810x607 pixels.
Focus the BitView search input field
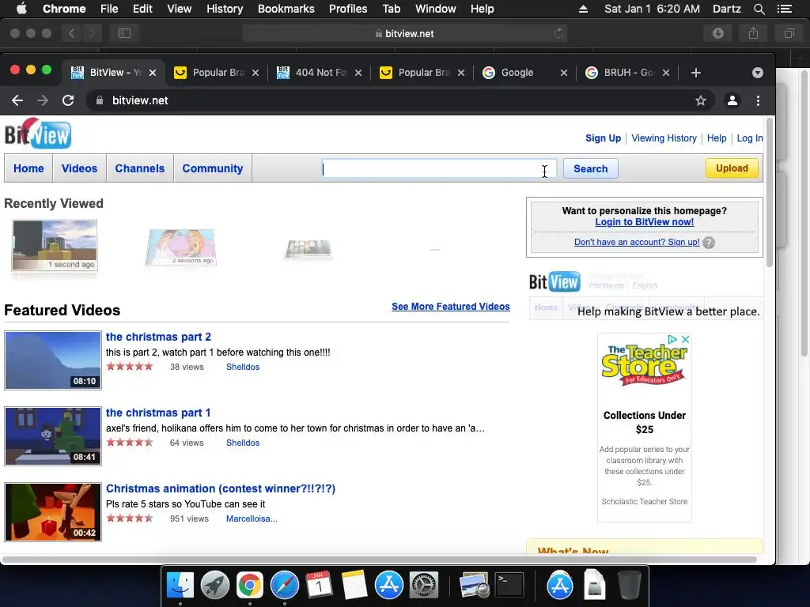click(439, 169)
